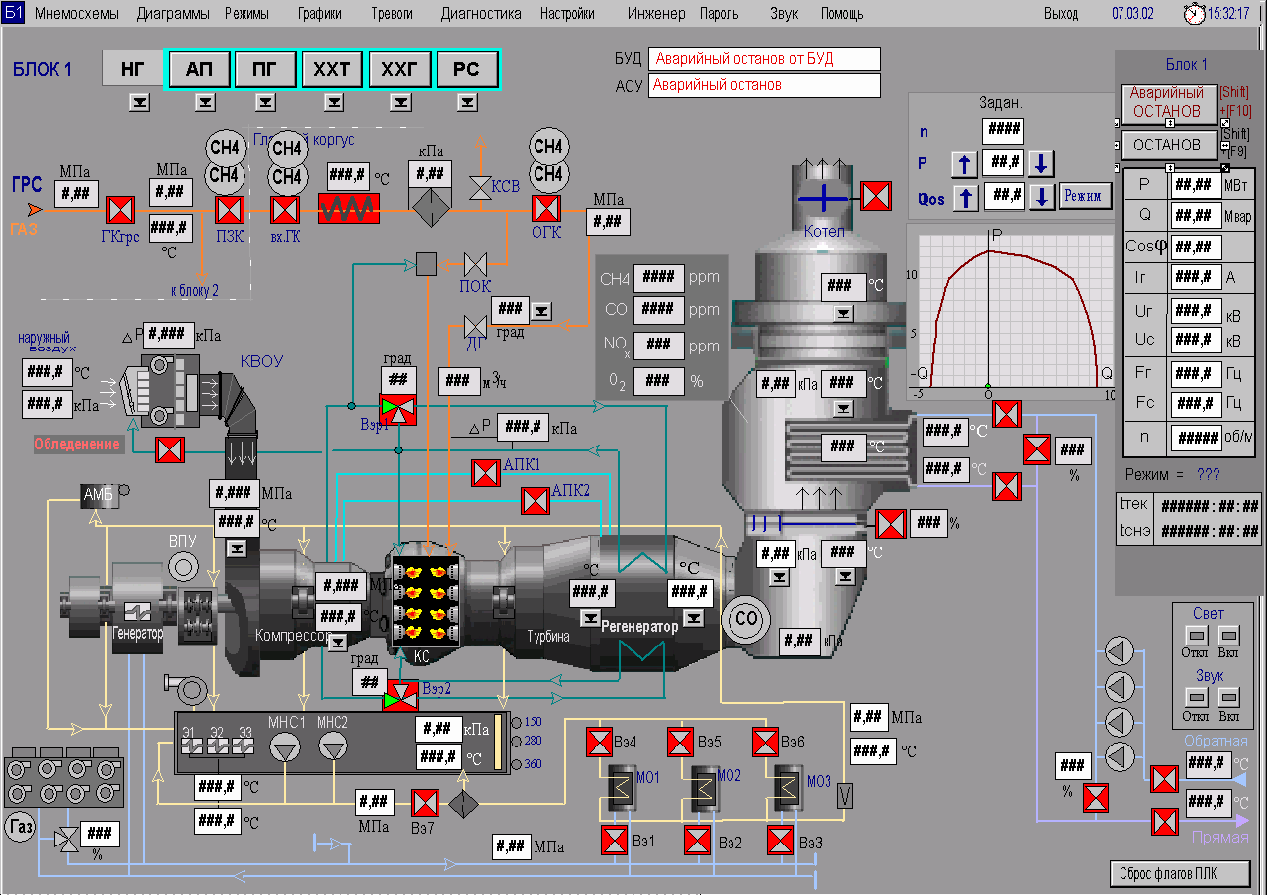Click the Обледенение anti-icing valve
Viewport: 1267px width, 895px height.
point(170,448)
